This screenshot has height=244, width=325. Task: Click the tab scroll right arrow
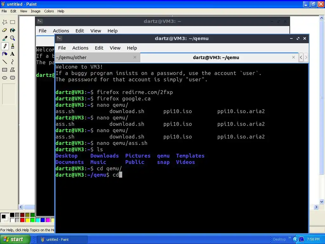(x=306, y=58)
